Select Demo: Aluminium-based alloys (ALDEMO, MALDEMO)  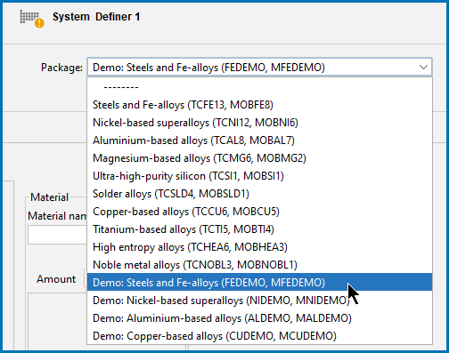[x=259, y=318]
